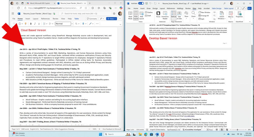254x137 pixels.
Task: Open the app launcher grid in Word online
Action: pos(13,14)
